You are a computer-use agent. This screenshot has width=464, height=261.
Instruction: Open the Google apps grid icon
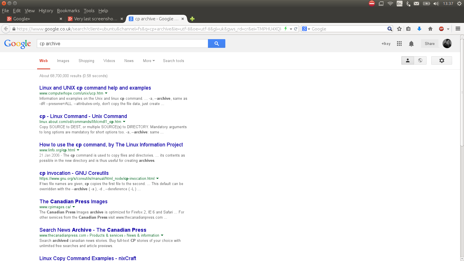(399, 43)
